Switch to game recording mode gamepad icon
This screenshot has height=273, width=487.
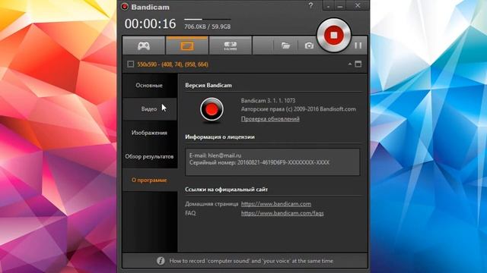tap(144, 45)
